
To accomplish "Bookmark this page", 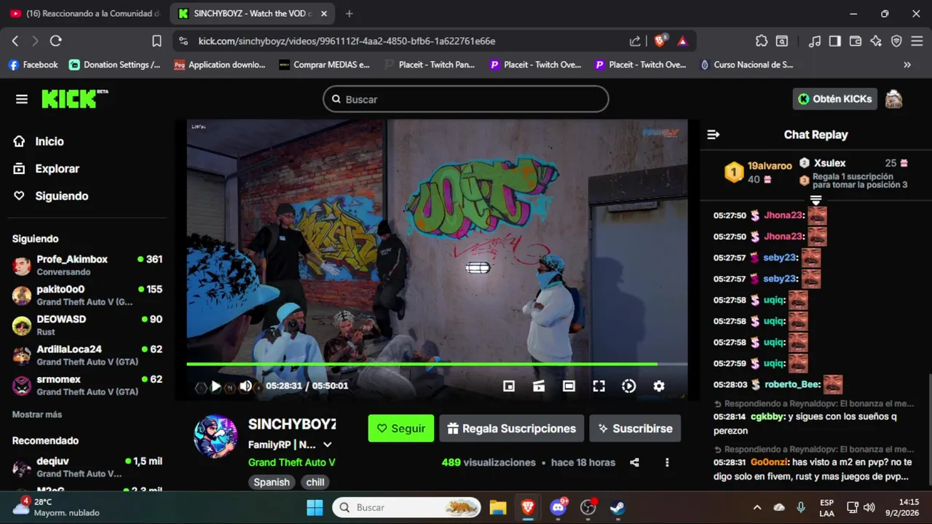I will [157, 41].
